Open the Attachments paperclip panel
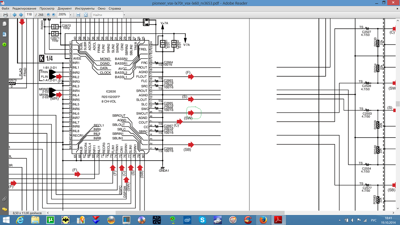 [5, 199]
